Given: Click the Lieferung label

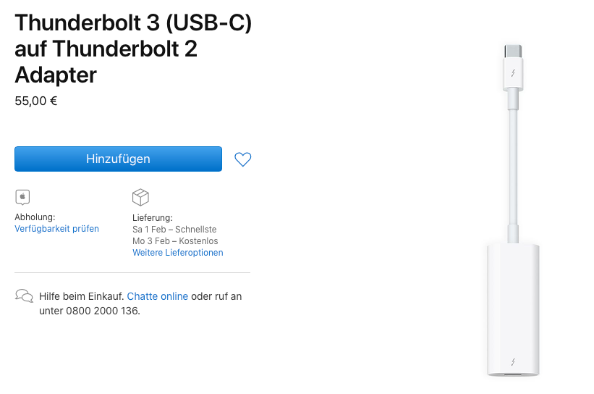Looking at the screenshot, I should click(153, 217).
